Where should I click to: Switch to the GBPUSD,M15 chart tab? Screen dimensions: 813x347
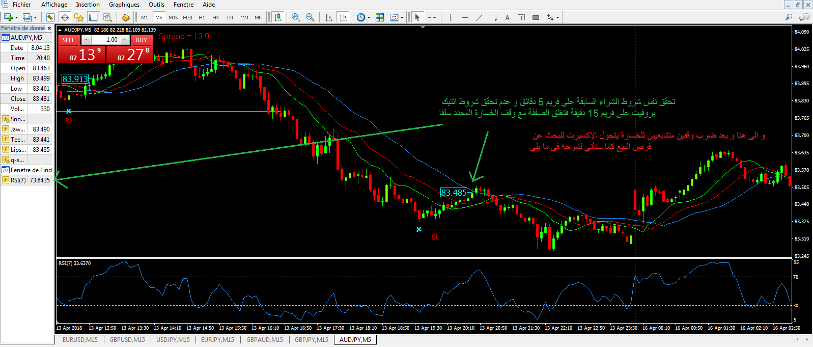tap(127, 340)
